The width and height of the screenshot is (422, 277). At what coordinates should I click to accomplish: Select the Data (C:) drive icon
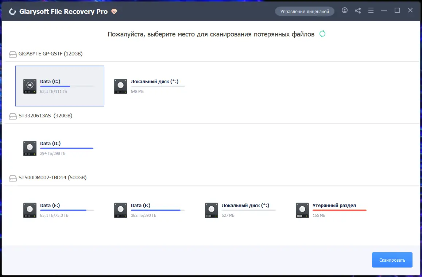pos(30,86)
